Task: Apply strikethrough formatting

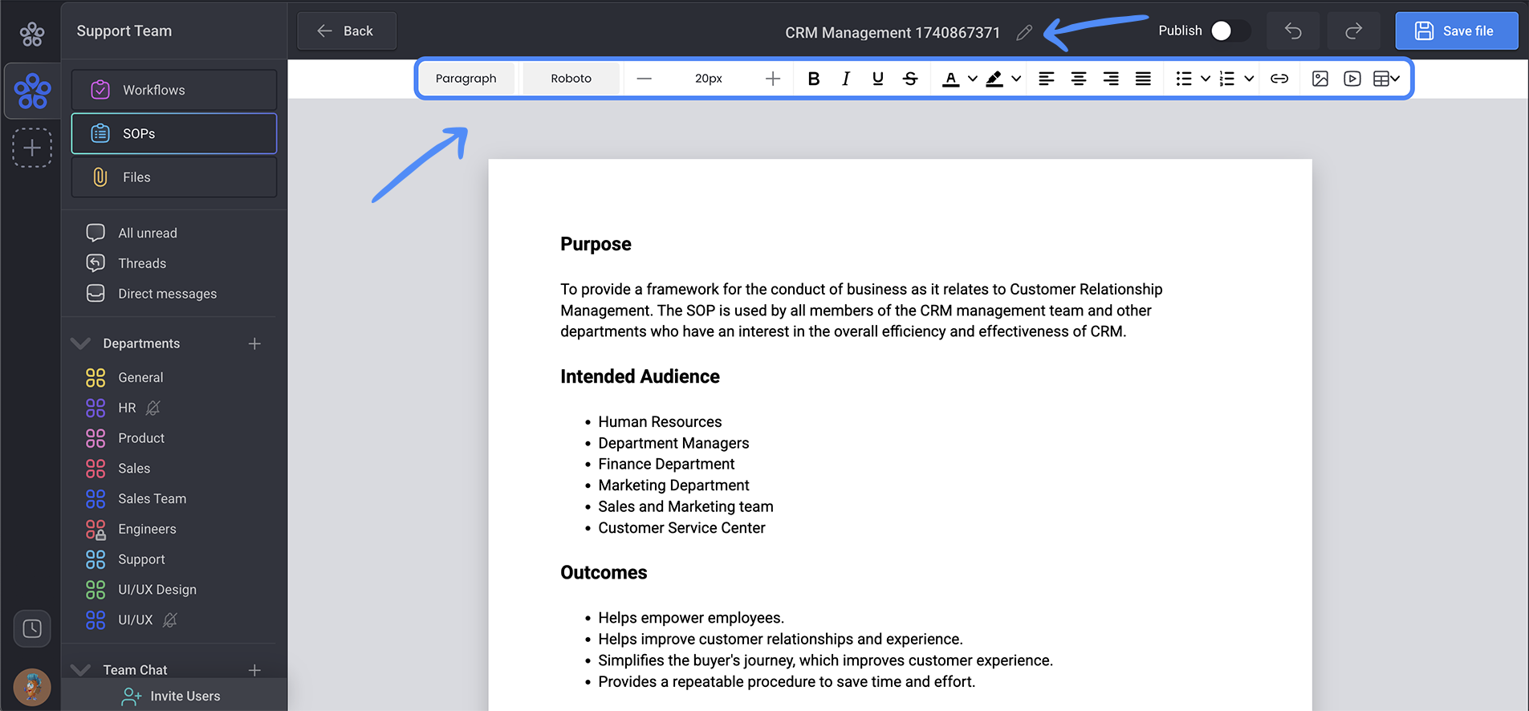Action: pyautogui.click(x=910, y=79)
